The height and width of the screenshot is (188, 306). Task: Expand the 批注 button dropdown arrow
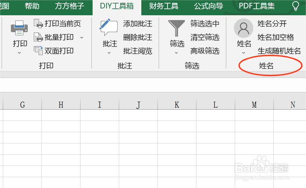coord(109,53)
